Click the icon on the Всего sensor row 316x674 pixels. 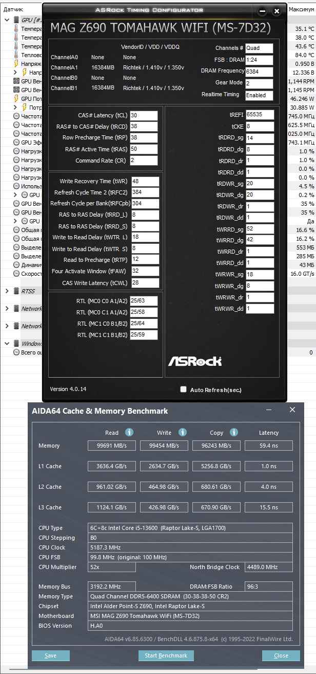[16, 352]
